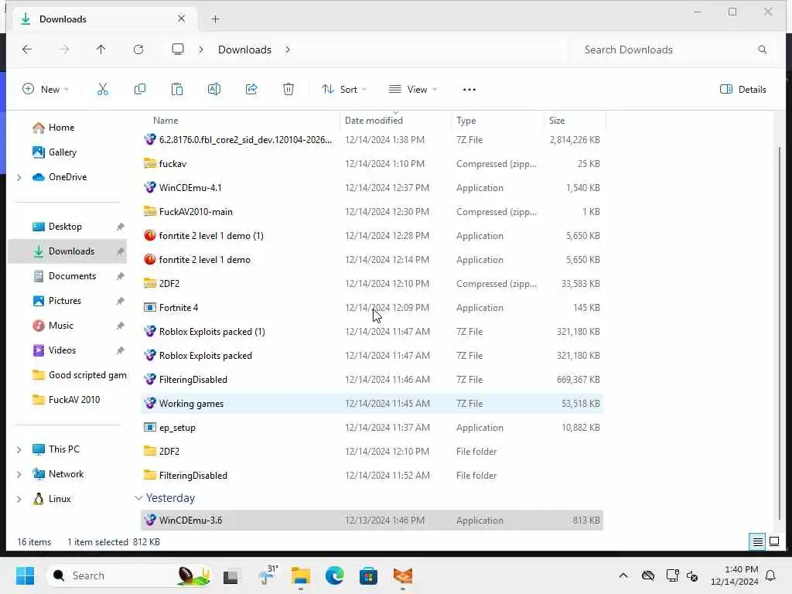Viewport: 792px width, 594px height.
Task: Open the weather widget showing 31°
Action: (x=268, y=575)
